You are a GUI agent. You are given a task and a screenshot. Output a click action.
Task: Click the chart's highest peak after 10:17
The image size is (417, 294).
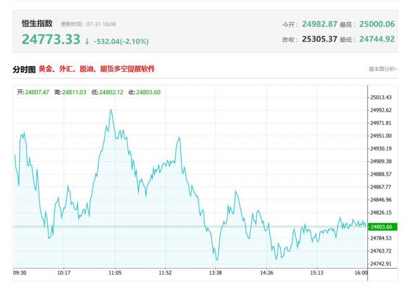coord(111,110)
